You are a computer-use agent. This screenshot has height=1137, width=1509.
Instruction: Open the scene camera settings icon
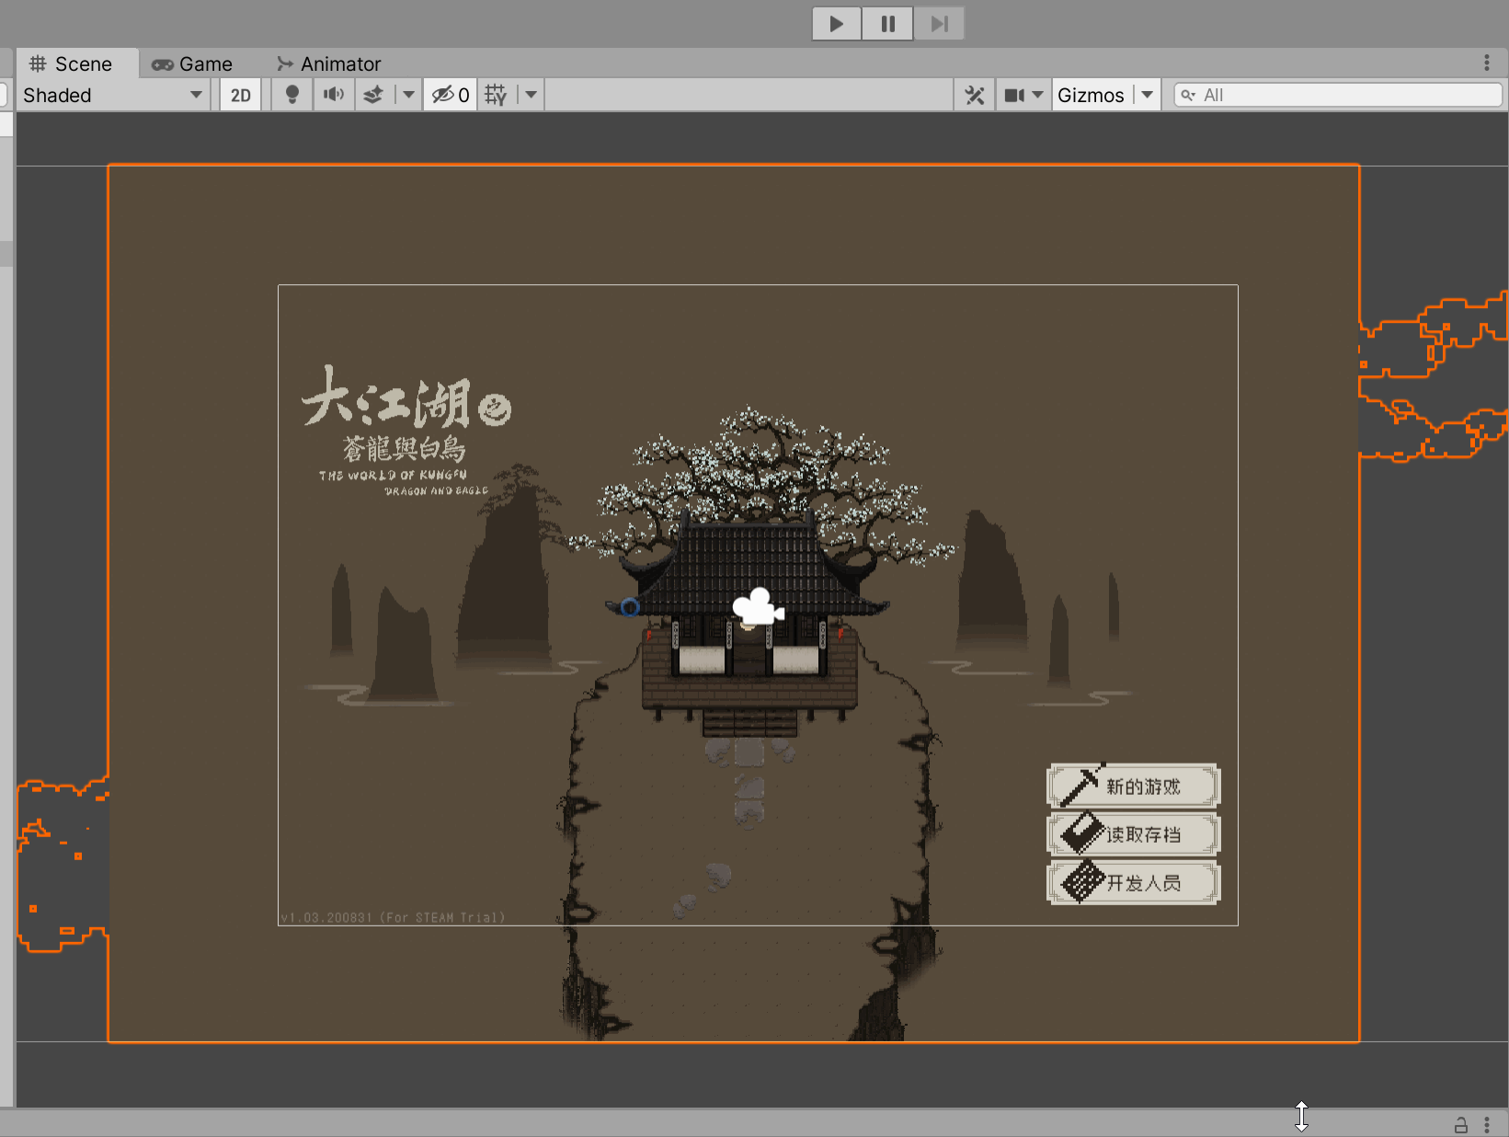(x=1014, y=95)
